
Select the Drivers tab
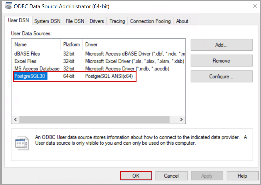[97, 21]
